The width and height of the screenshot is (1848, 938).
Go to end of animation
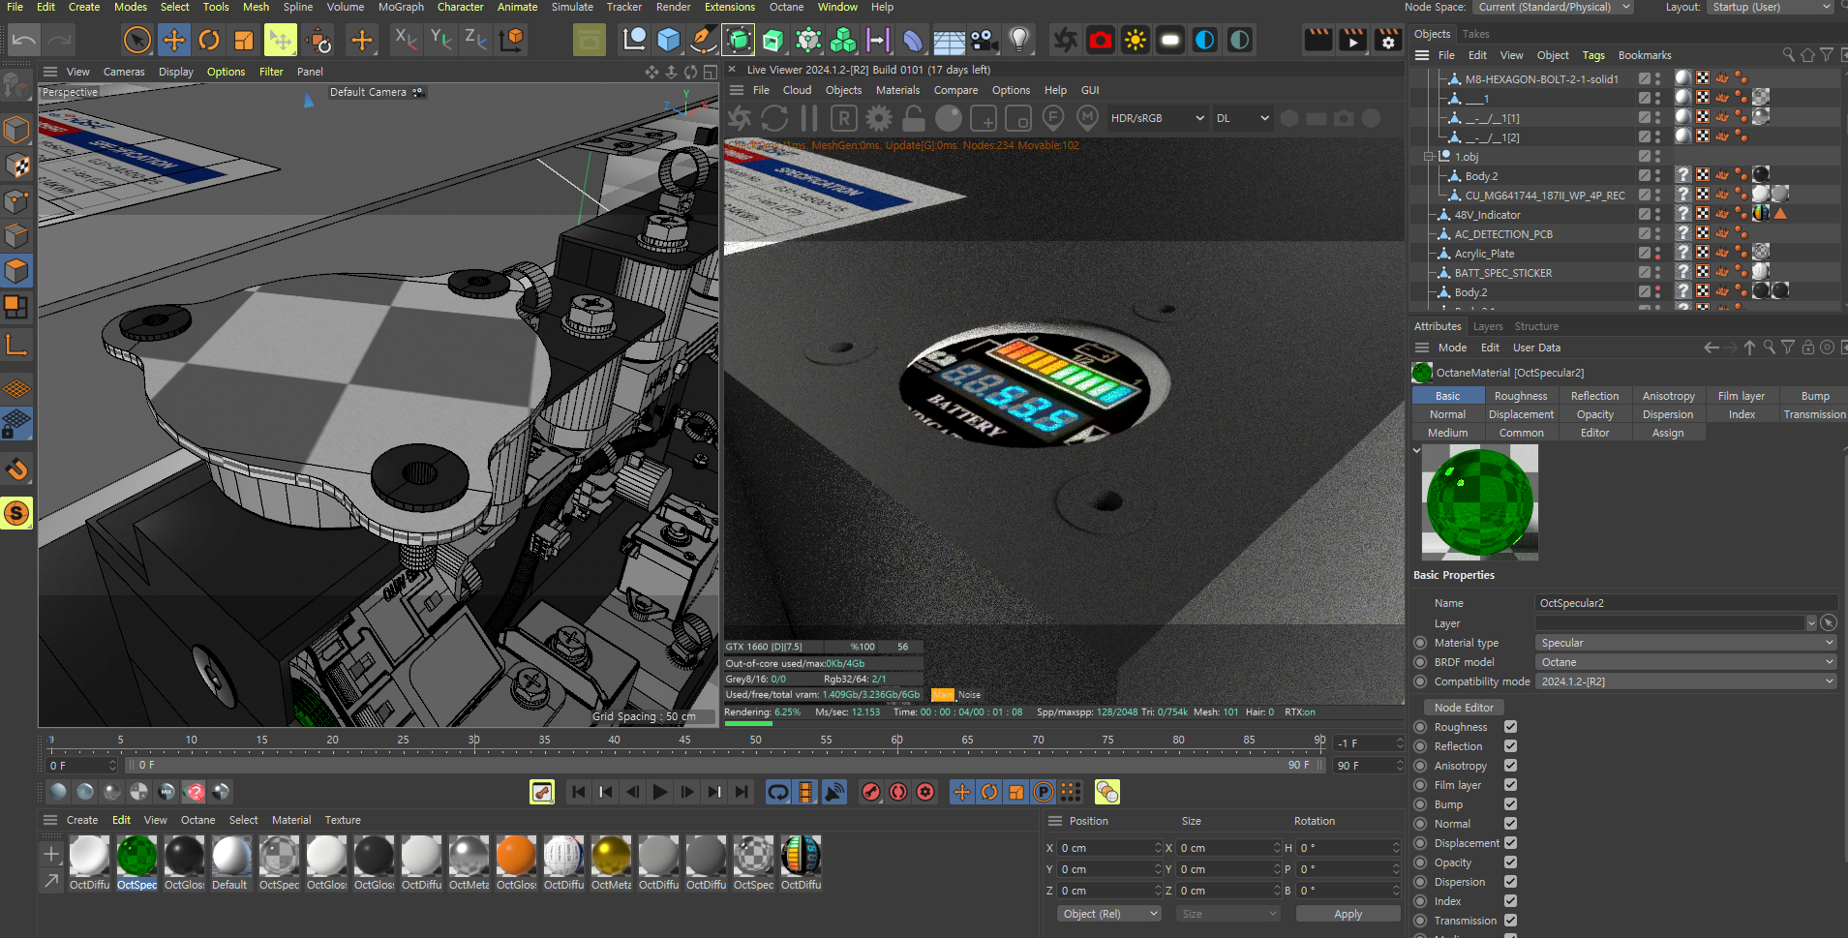pyautogui.click(x=742, y=792)
